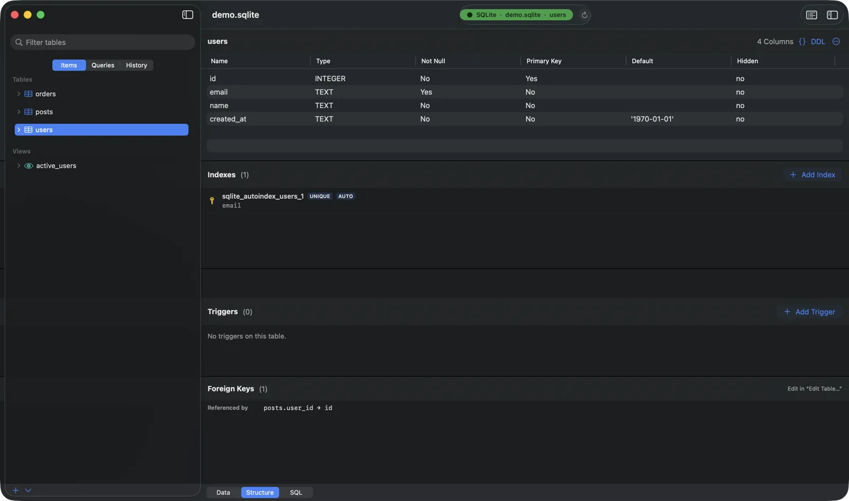Select the posts table
Viewport: 849px width, 501px height.
[x=101, y=112]
